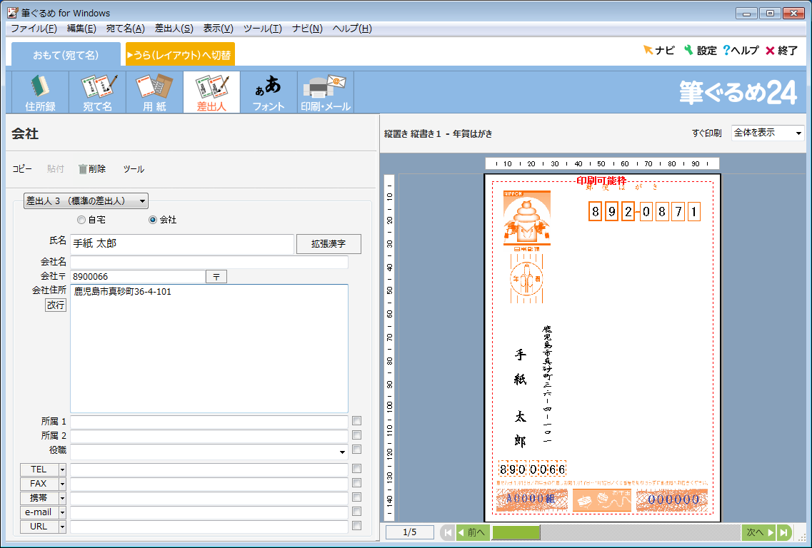Click the 終了 exit X icon
This screenshot has height=548, width=812.
[x=781, y=50]
